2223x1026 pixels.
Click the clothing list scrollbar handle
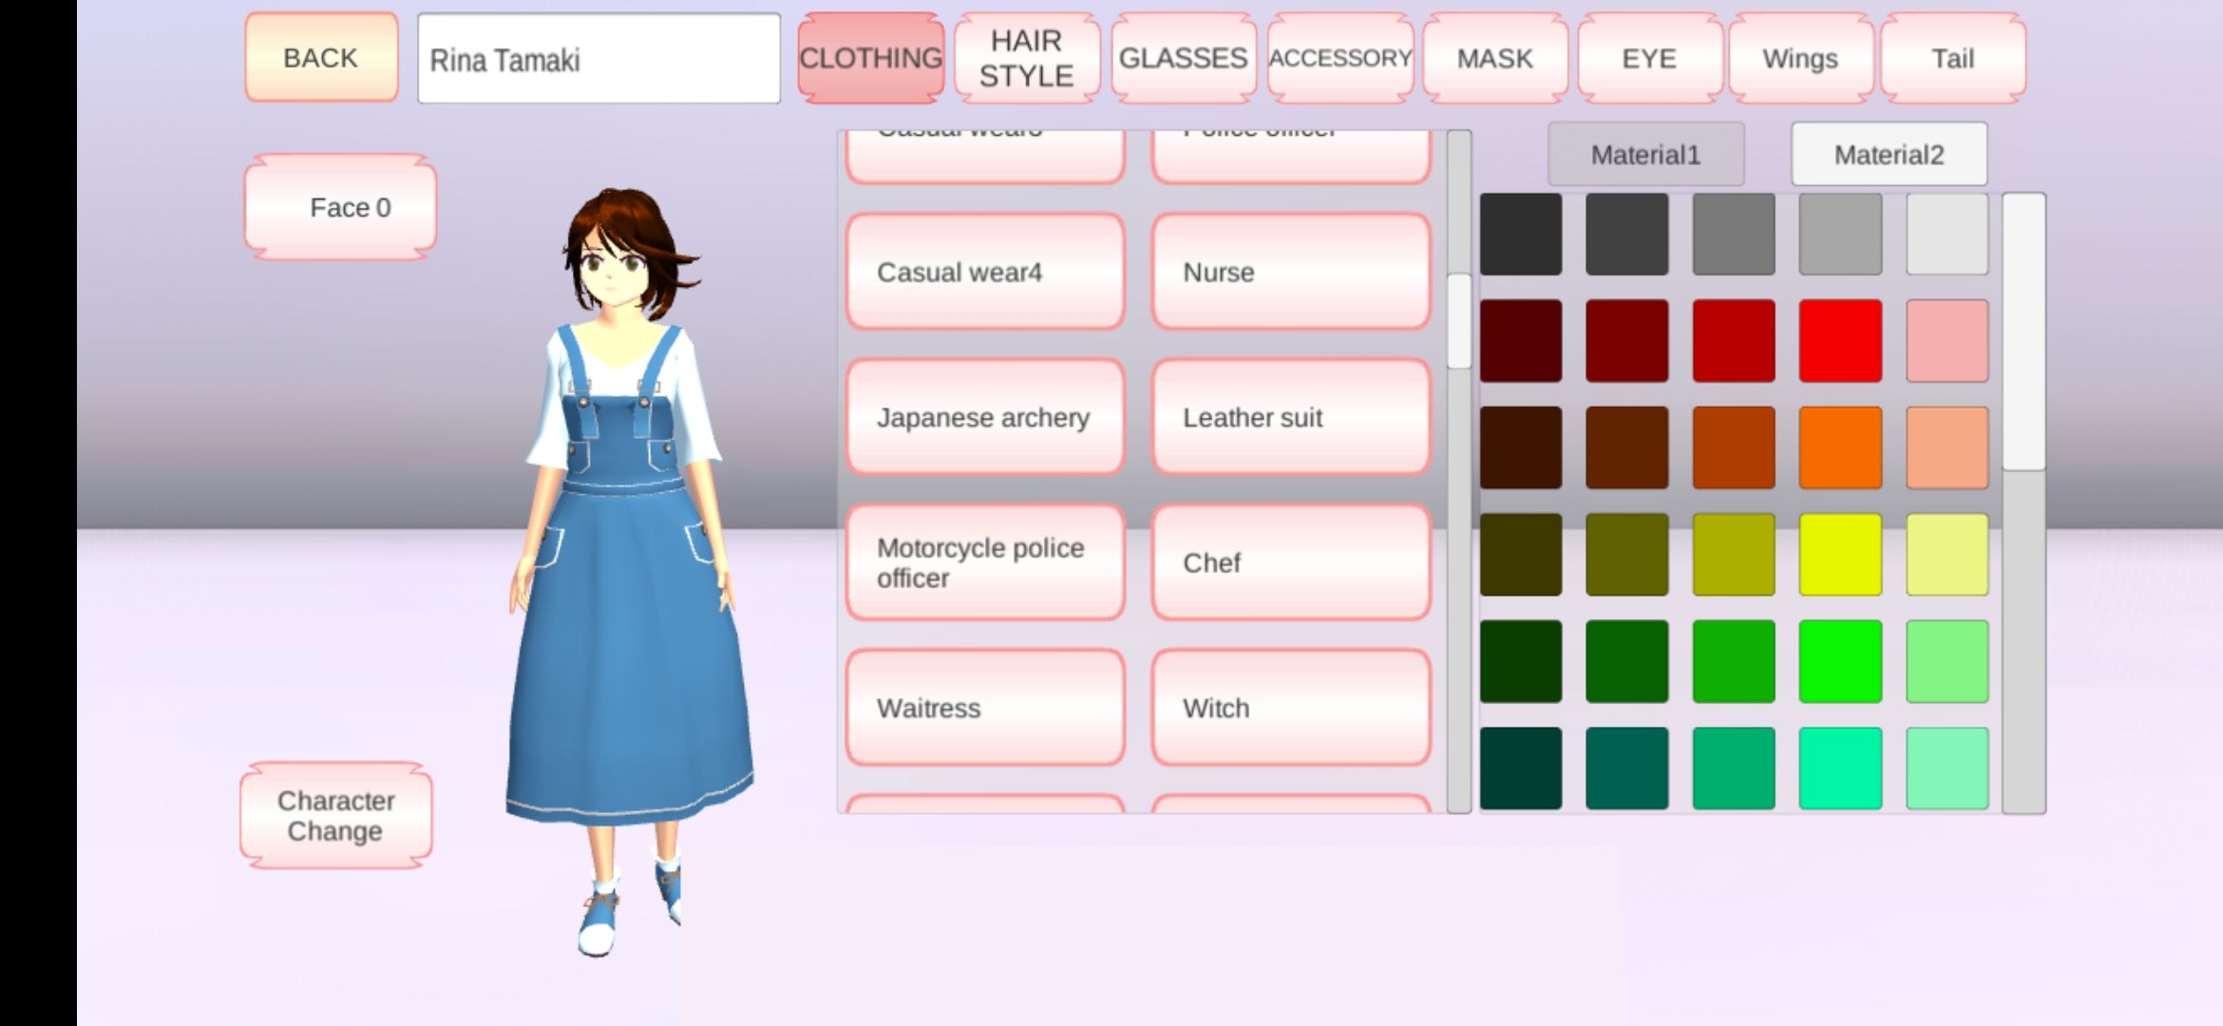tap(1458, 321)
